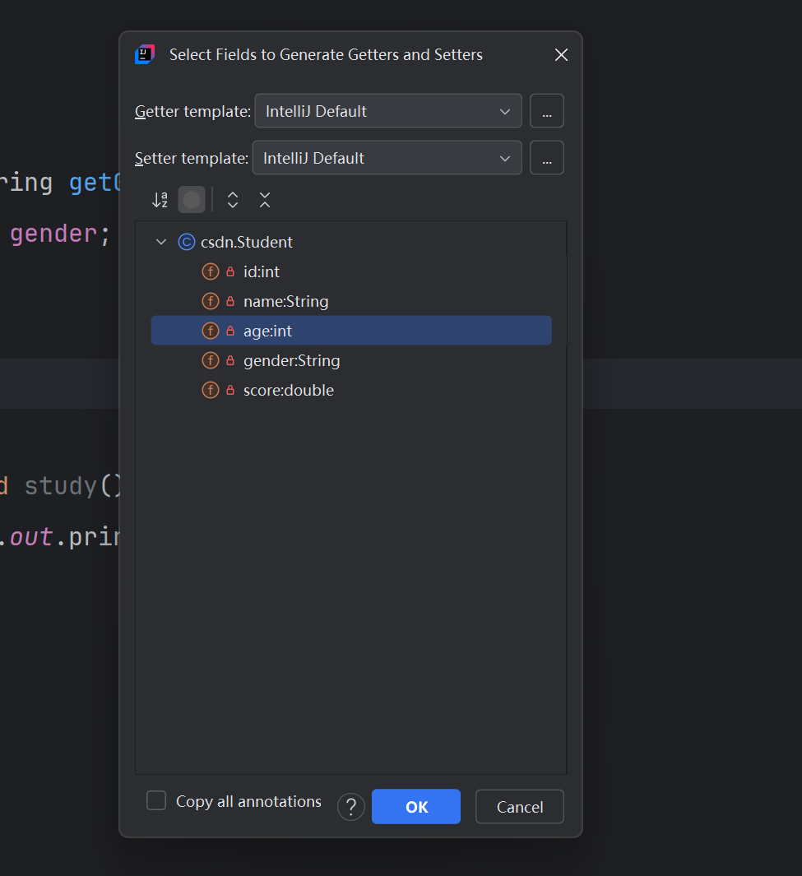Screen dimensions: 802x876
Task: Select the age:int field
Action: [x=351, y=331]
